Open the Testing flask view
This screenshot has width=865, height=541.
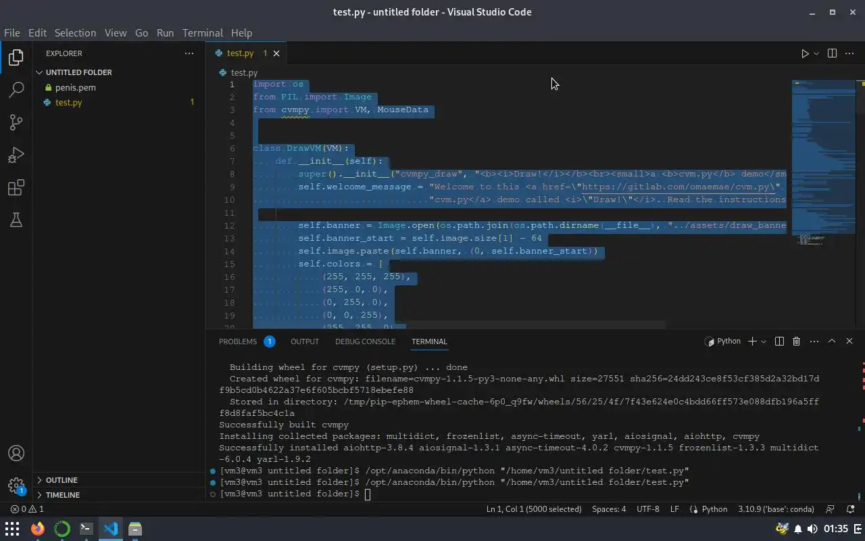click(x=16, y=220)
